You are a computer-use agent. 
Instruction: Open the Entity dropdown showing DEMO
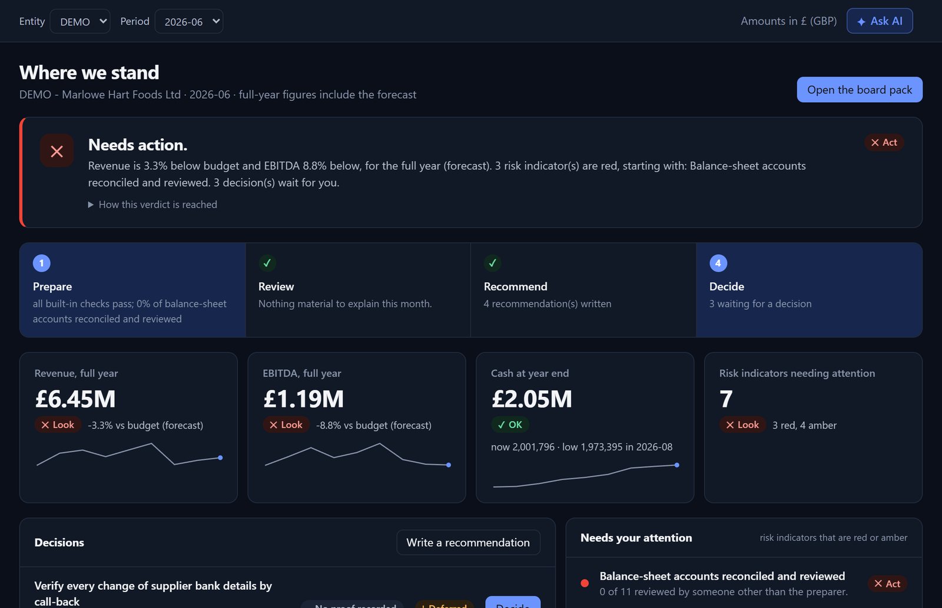coord(80,21)
